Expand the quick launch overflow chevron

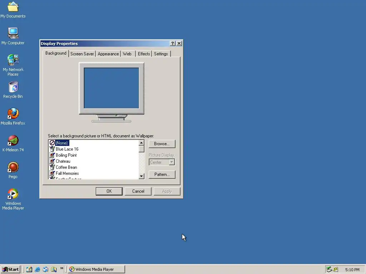pos(61,268)
